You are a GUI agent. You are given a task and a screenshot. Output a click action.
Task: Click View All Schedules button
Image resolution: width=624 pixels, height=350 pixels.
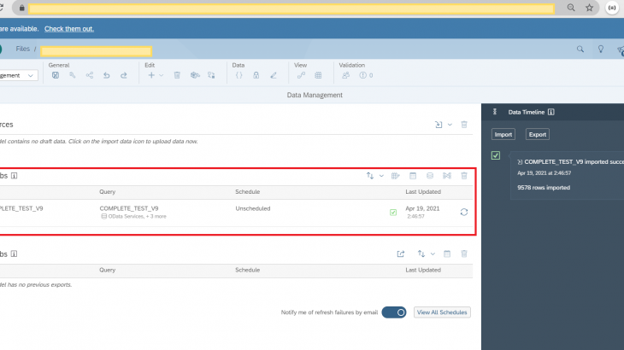[x=442, y=312]
